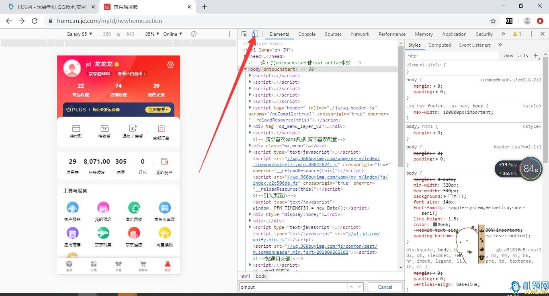The image size is (549, 296).
Task: Expand the head element node
Action: tap(246, 56)
